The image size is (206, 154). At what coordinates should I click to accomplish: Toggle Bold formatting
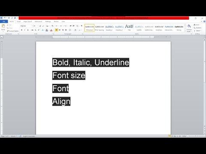pyautogui.click(x=21, y=30)
